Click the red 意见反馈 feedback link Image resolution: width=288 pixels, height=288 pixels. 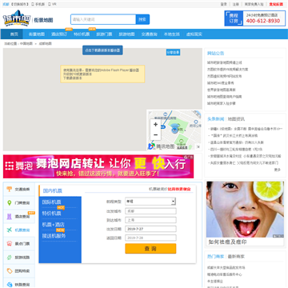tap(276, 4)
